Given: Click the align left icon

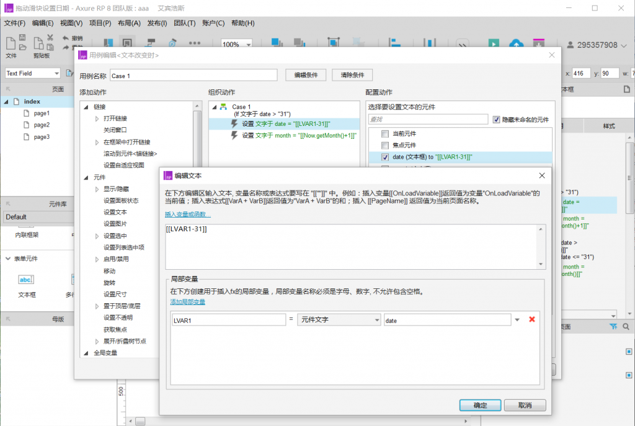Looking at the screenshot, I should [394, 42].
